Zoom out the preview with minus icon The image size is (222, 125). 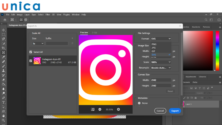[x=100, y=109]
